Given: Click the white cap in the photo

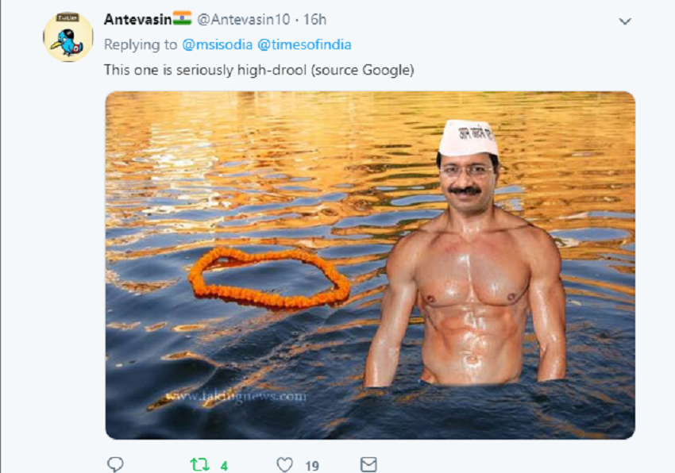Looking at the screenshot, I should 467,137.
